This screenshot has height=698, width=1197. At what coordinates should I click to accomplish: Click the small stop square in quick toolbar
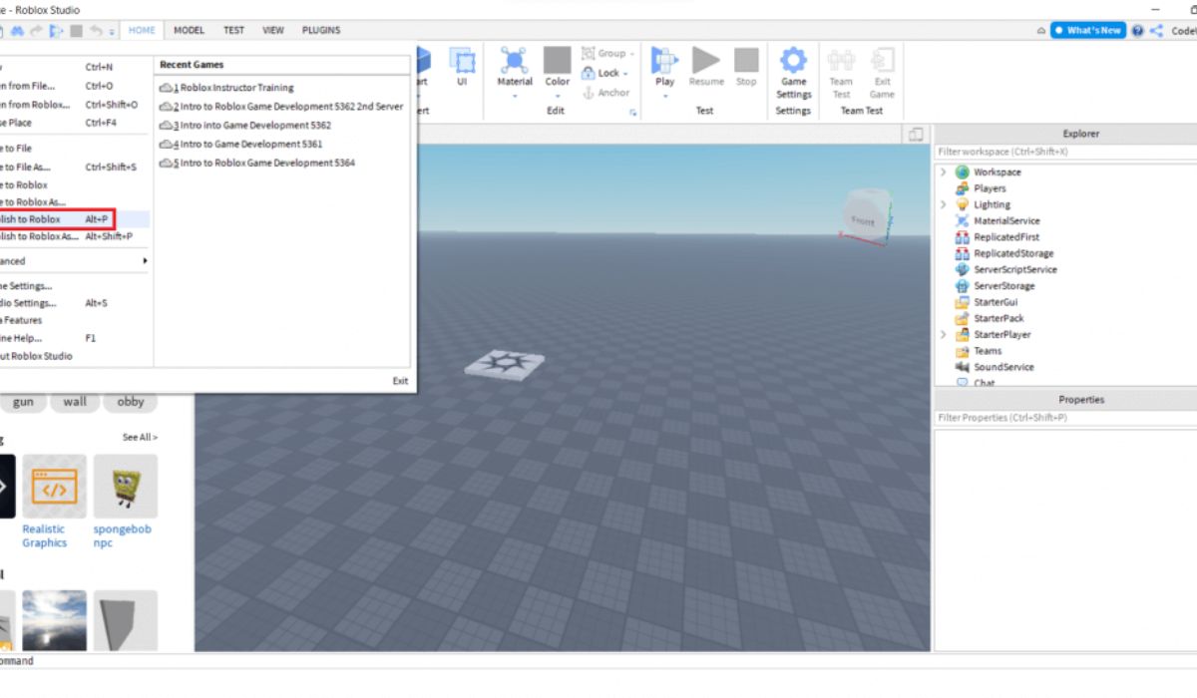[x=76, y=31]
